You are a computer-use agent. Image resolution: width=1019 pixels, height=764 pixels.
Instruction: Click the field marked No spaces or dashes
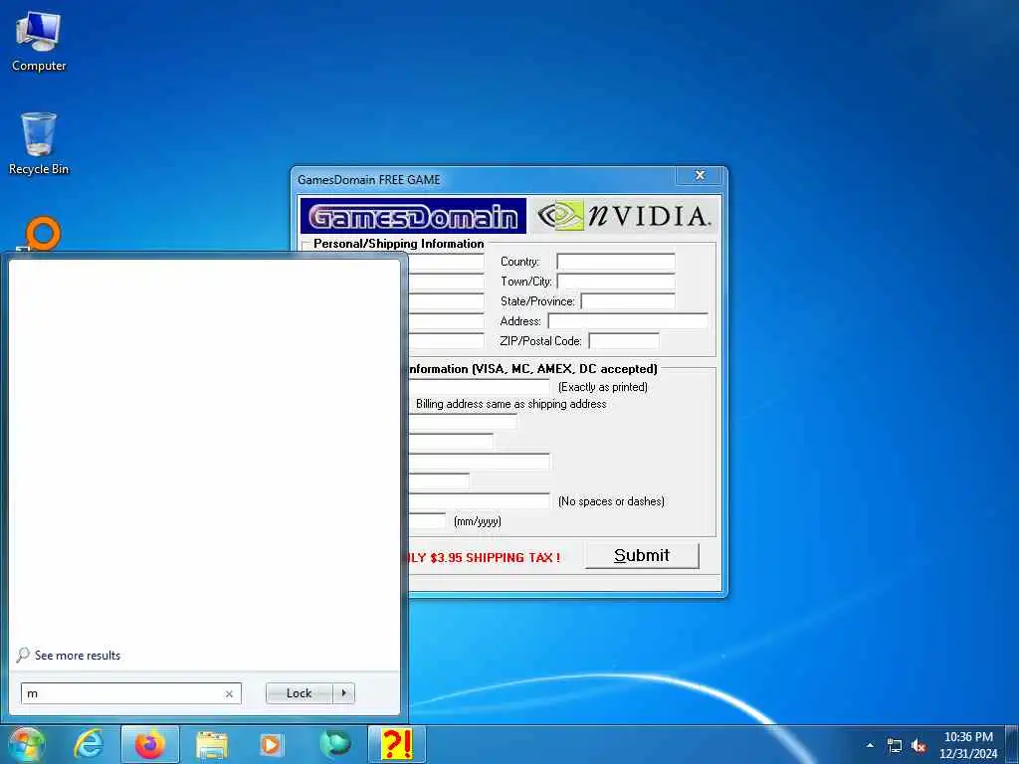480,501
